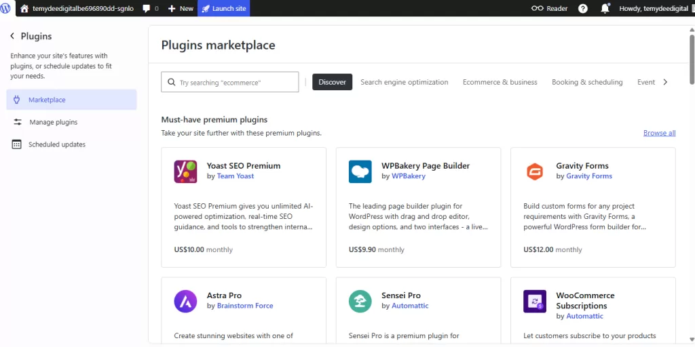Click the plugin search input field
Viewport: 695px width, 347px height.
pyautogui.click(x=229, y=82)
